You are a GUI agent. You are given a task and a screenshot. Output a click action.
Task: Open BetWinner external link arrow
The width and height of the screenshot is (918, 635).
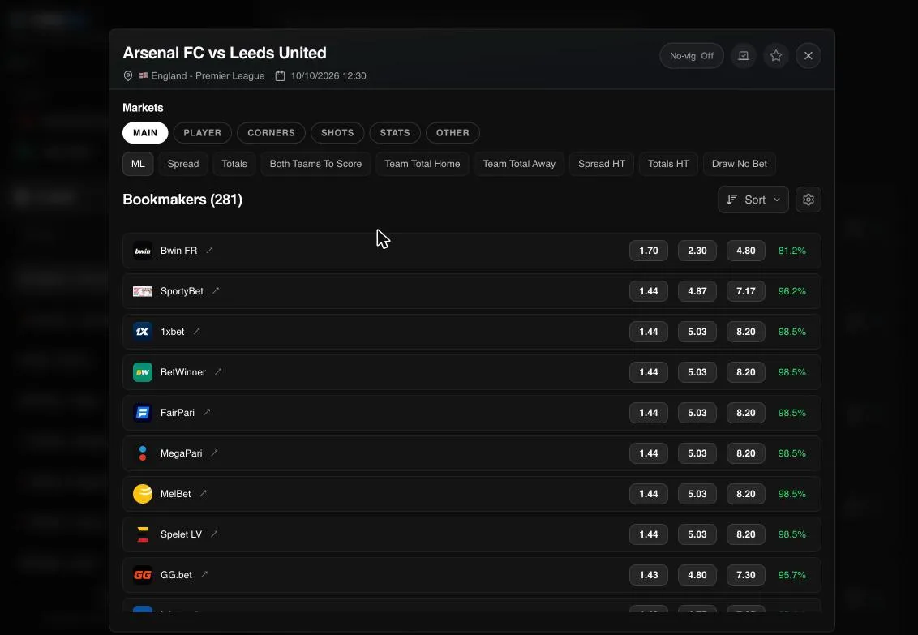tap(218, 371)
